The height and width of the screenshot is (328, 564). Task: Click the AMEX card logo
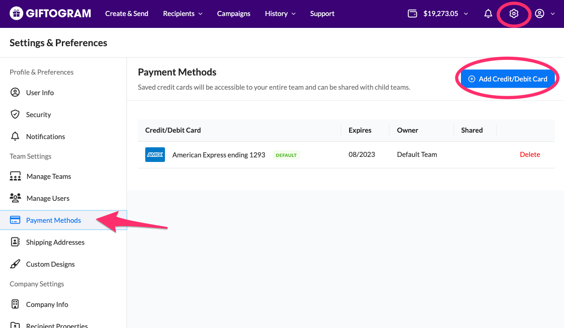point(155,155)
